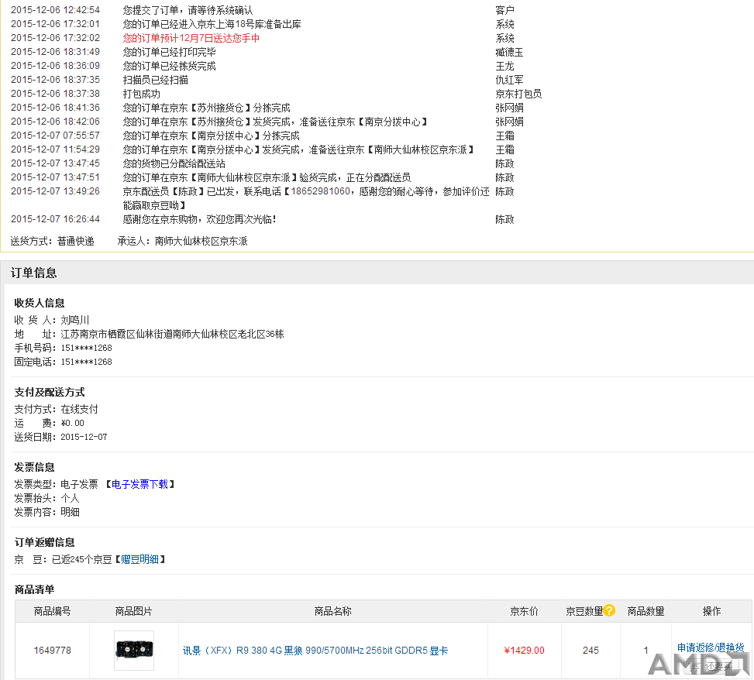754x680 pixels.
Task: Click the 电子发票下载 link
Action: pos(139,484)
